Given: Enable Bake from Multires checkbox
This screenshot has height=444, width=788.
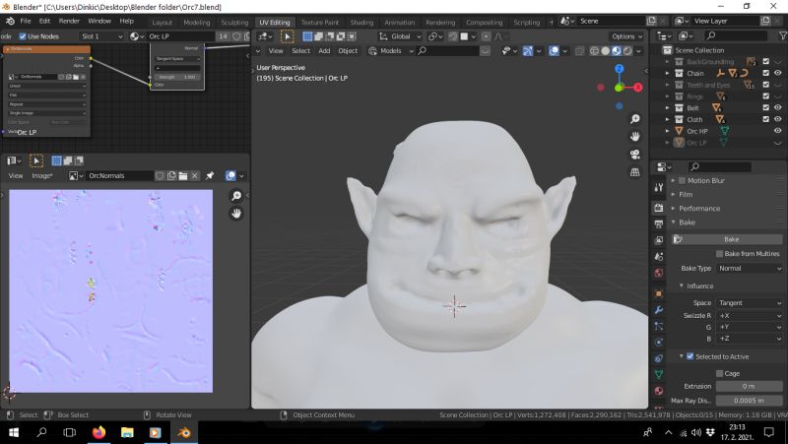Looking at the screenshot, I should (x=719, y=254).
